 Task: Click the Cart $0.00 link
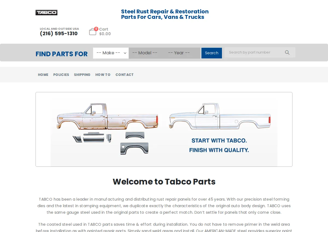105,32
